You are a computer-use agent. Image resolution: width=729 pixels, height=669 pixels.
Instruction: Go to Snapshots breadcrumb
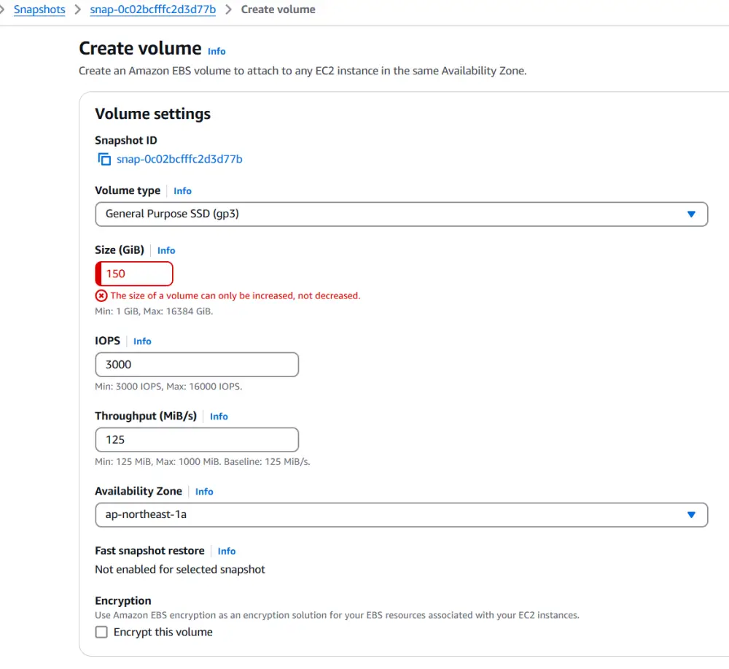coord(39,9)
